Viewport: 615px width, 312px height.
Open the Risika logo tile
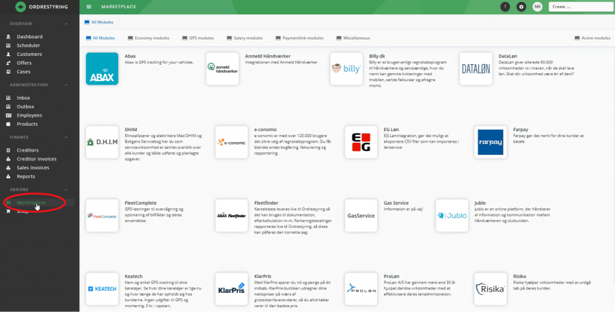coord(490,289)
